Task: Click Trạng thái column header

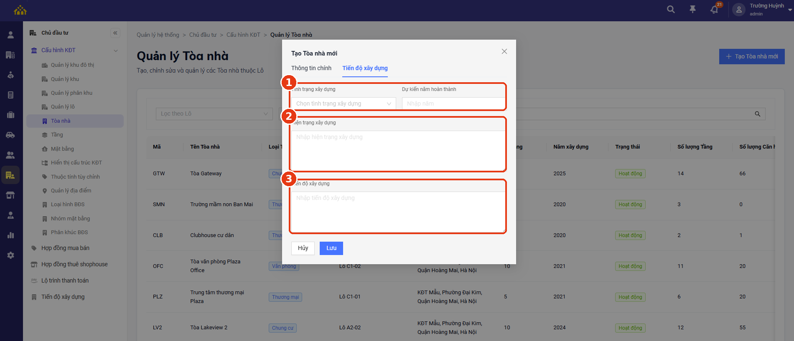Action: [x=628, y=147]
